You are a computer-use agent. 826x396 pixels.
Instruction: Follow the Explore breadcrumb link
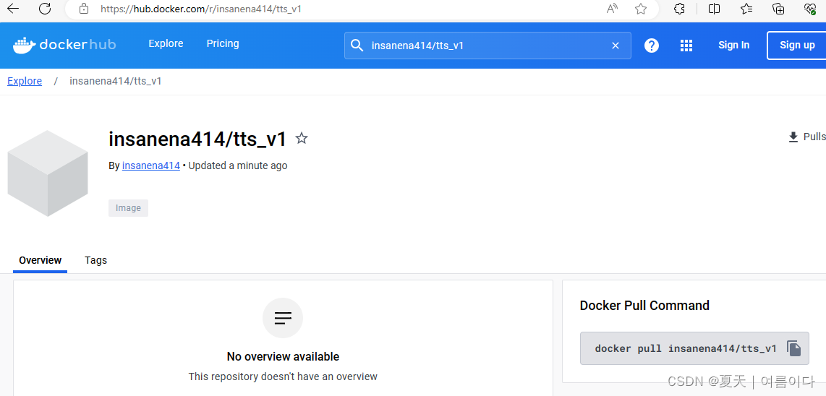coord(25,81)
